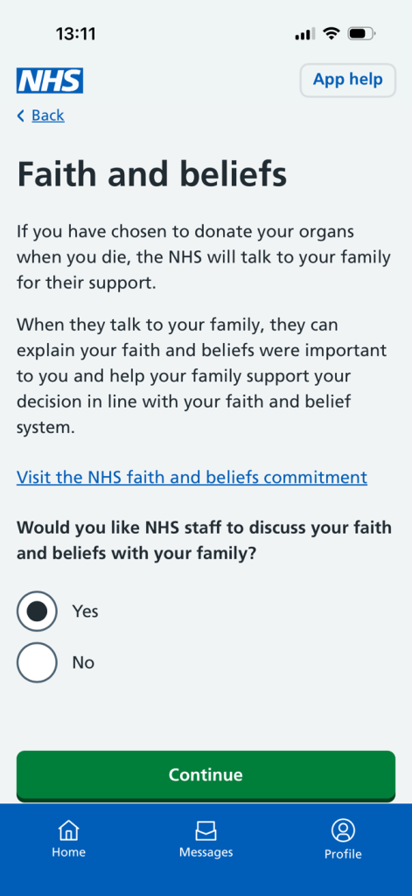Image resolution: width=412 pixels, height=896 pixels.
Task: Go to the Home tab label
Action: coord(68,852)
